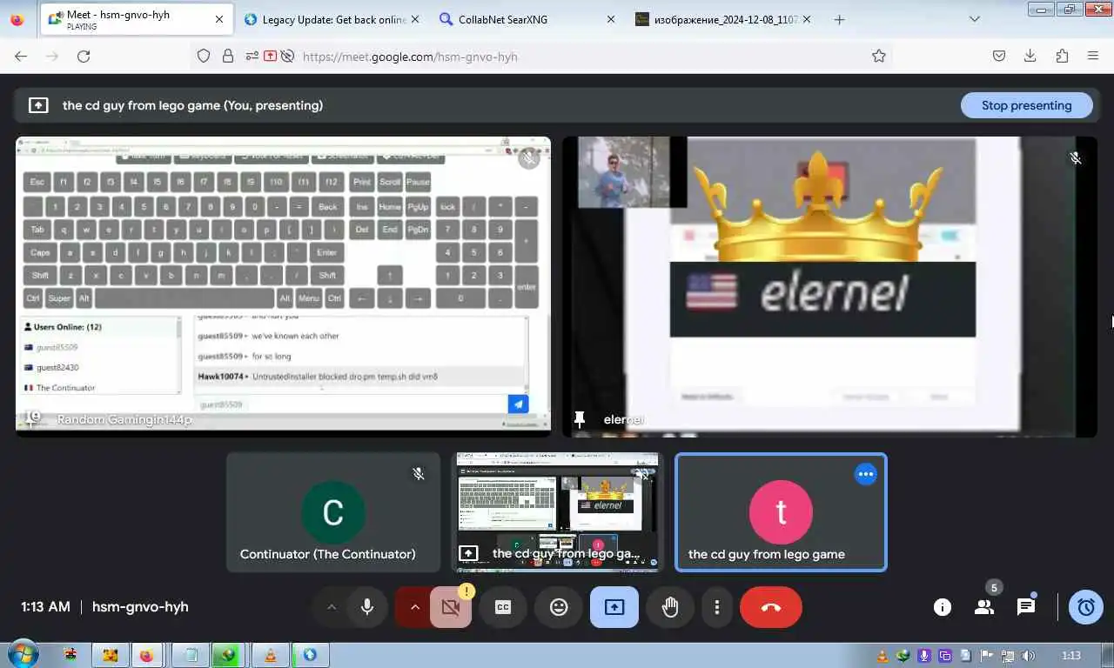Open a new Firefox tab

pos(839,19)
